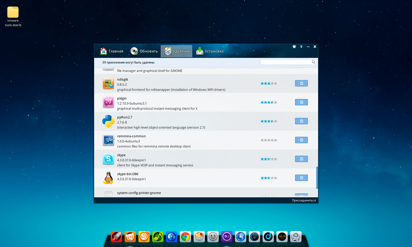The height and width of the screenshot is (247, 412).
Task: Open the file box icon in the dock
Action: [199, 237]
